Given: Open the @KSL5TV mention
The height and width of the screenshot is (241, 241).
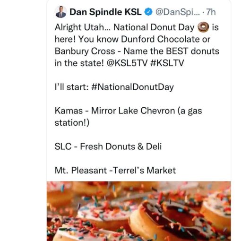Looking at the screenshot, I should (x=127, y=63).
